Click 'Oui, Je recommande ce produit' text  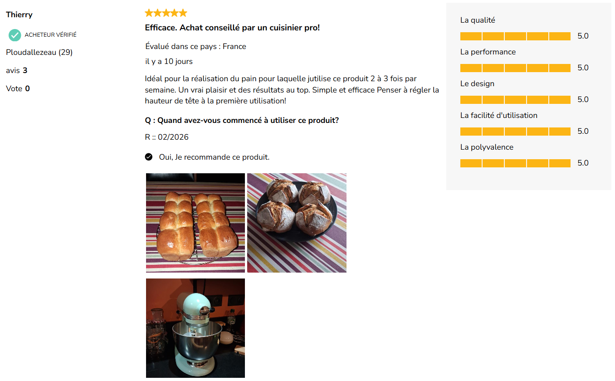click(x=214, y=157)
